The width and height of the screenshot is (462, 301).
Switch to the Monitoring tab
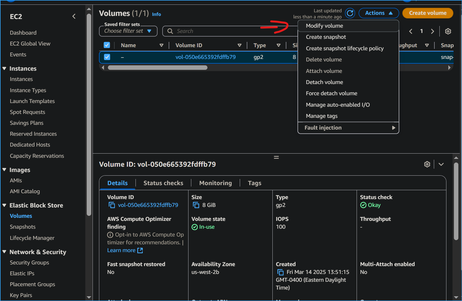[215, 183]
